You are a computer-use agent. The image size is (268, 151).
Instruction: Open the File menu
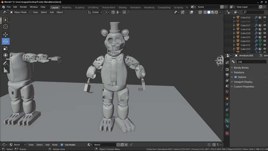[9, 7]
